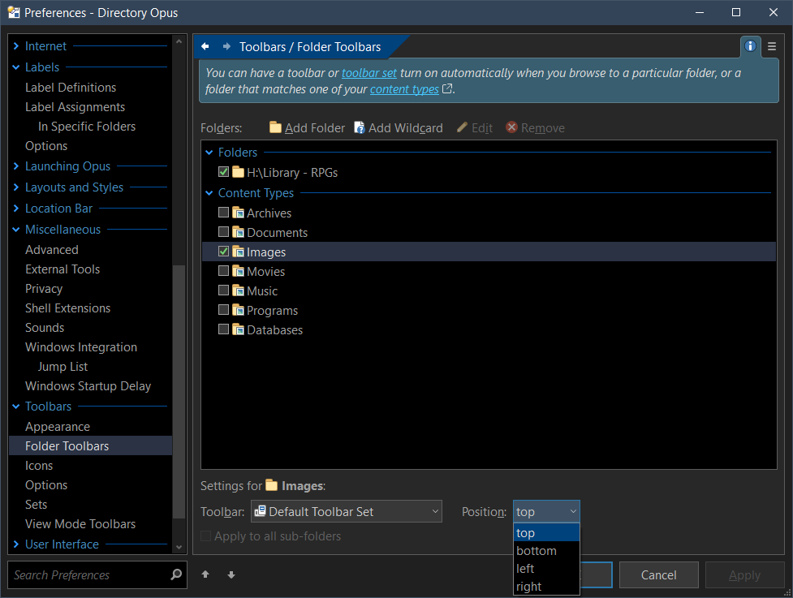Select right in Position list
This screenshot has width=793, height=598.
coord(546,587)
